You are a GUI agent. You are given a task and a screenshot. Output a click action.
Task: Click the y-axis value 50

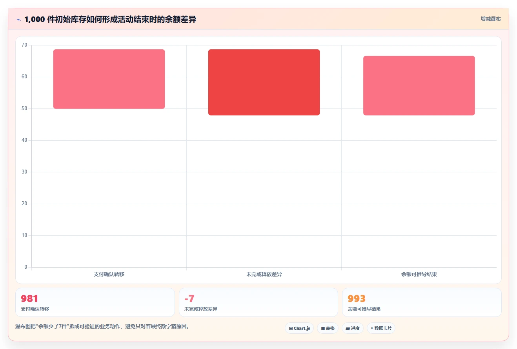(x=24, y=108)
